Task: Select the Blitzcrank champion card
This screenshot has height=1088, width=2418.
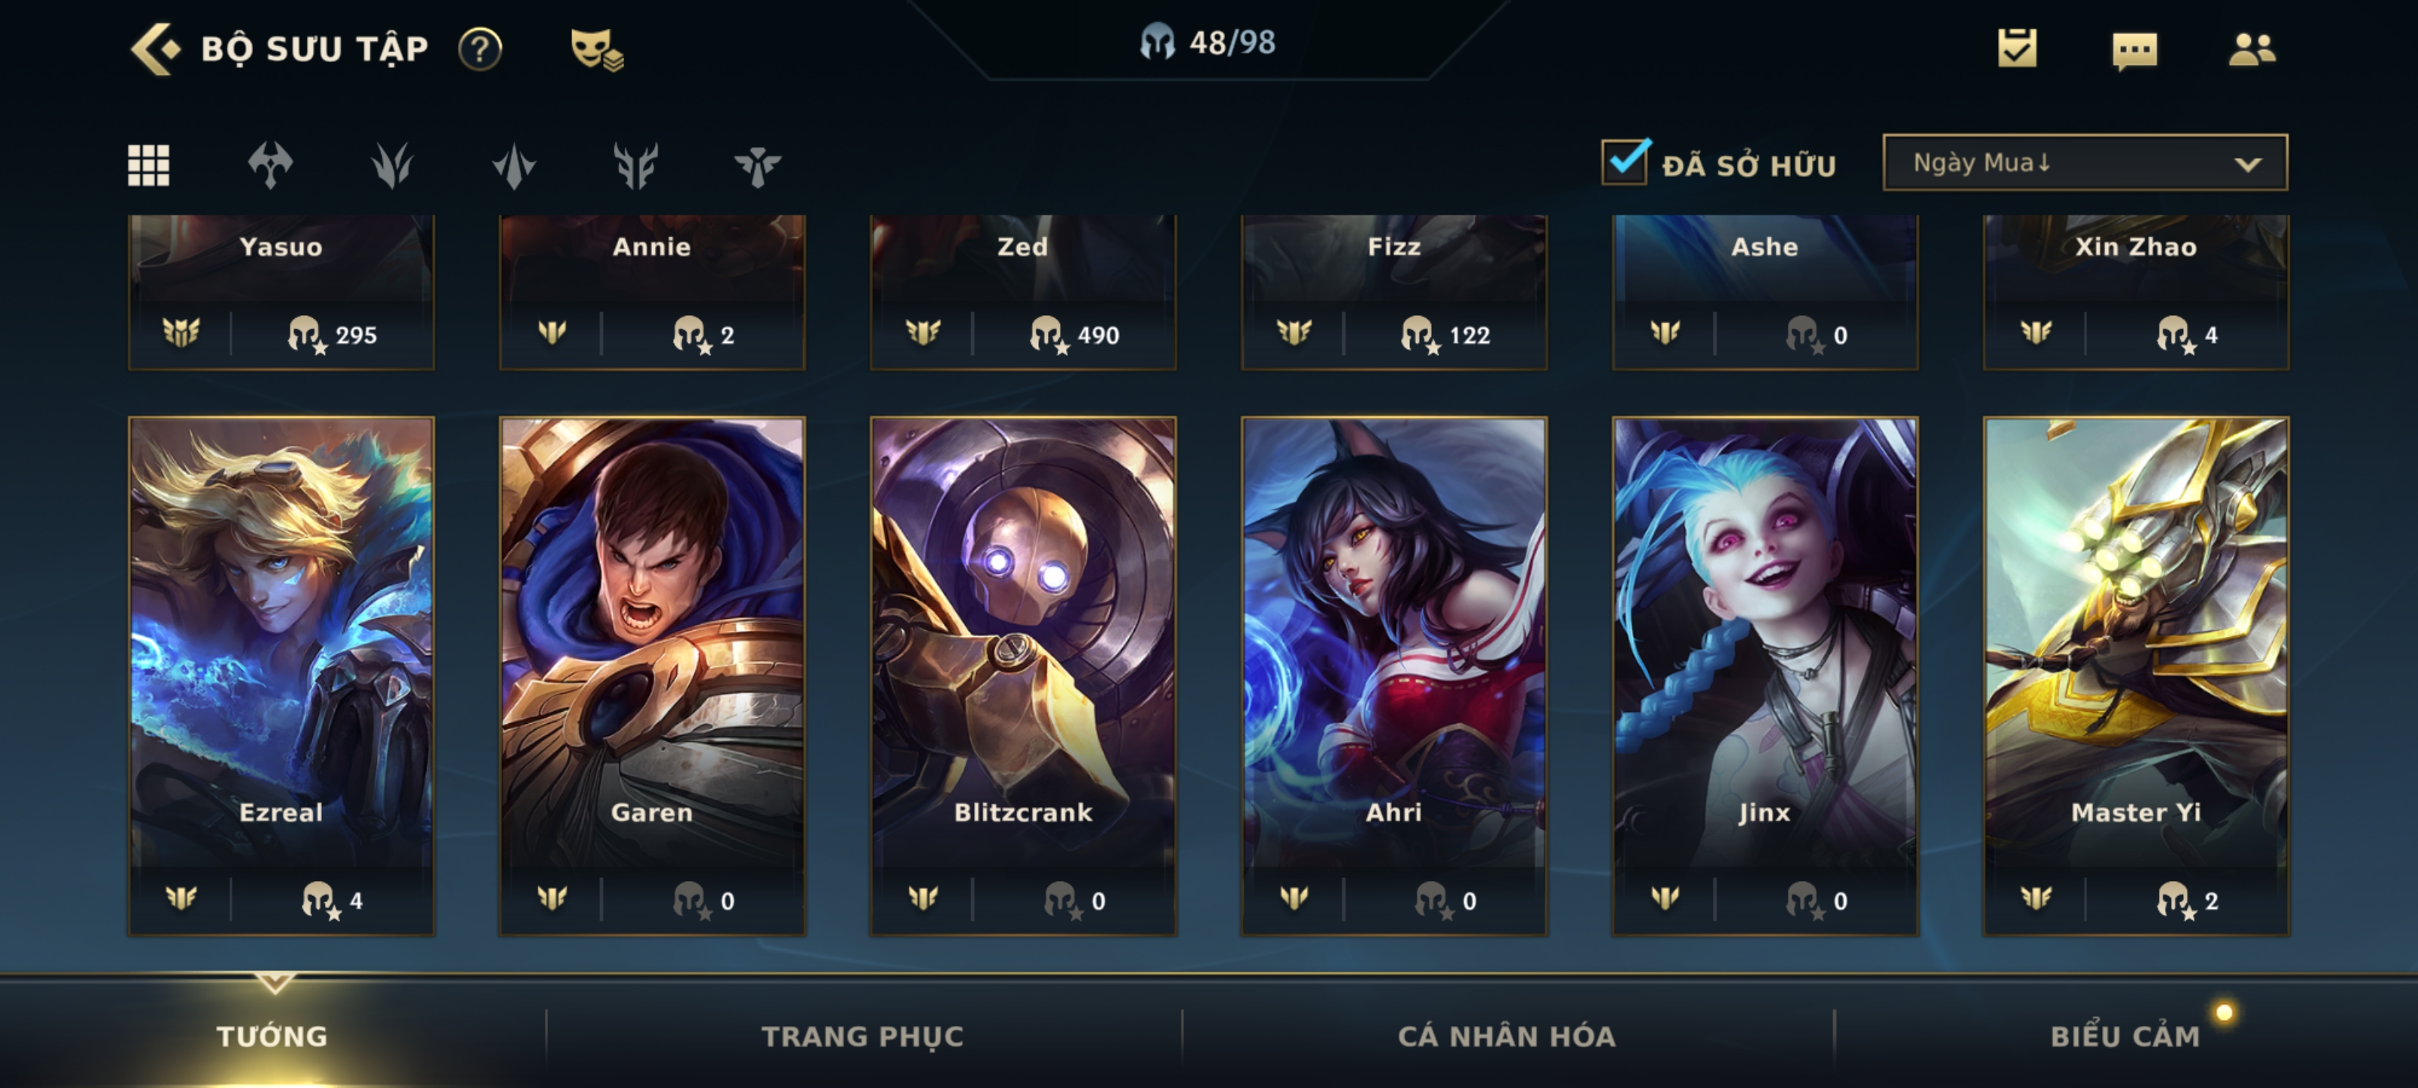Action: point(1023,676)
